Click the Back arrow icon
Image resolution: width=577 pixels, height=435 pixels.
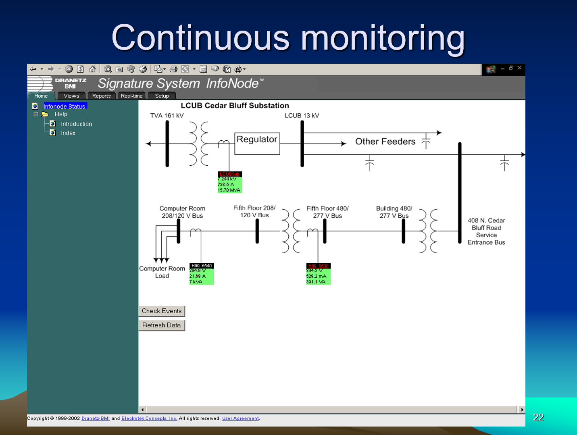coord(33,69)
